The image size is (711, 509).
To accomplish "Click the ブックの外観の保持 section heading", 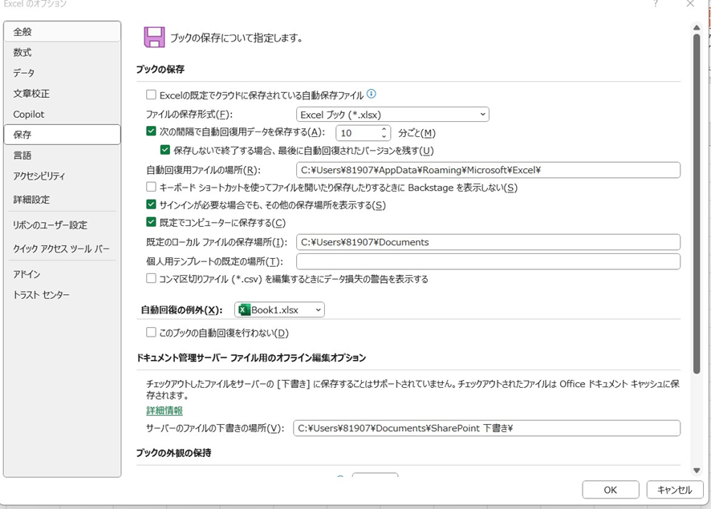I will pos(173,453).
